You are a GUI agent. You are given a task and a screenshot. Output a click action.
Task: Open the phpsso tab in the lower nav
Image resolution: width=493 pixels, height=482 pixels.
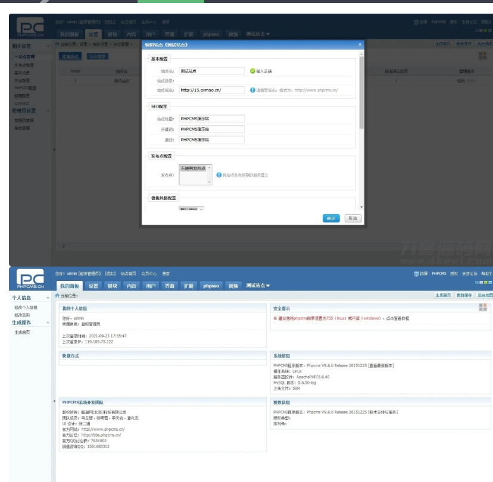click(211, 286)
